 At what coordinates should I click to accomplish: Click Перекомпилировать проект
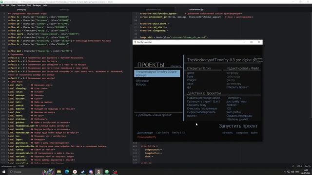(x=201, y=114)
